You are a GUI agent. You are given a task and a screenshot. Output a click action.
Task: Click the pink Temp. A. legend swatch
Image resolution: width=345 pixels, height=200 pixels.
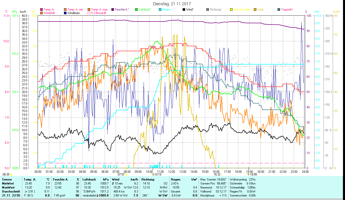(41, 9)
